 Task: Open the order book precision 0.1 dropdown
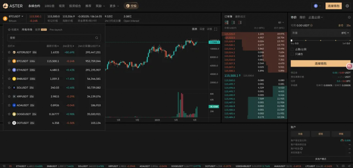pyautogui.click(x=281, y=22)
